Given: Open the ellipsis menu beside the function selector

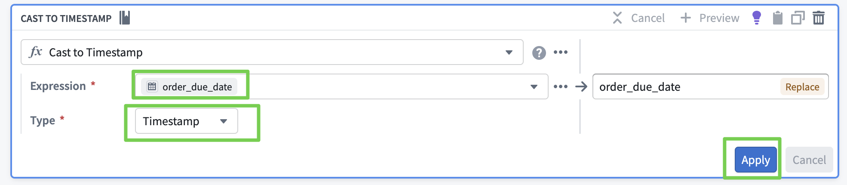Looking at the screenshot, I should coord(561,52).
